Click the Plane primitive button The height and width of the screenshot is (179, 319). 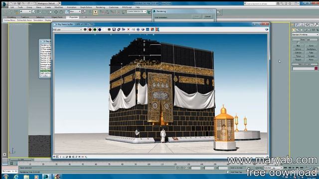coord(311,60)
